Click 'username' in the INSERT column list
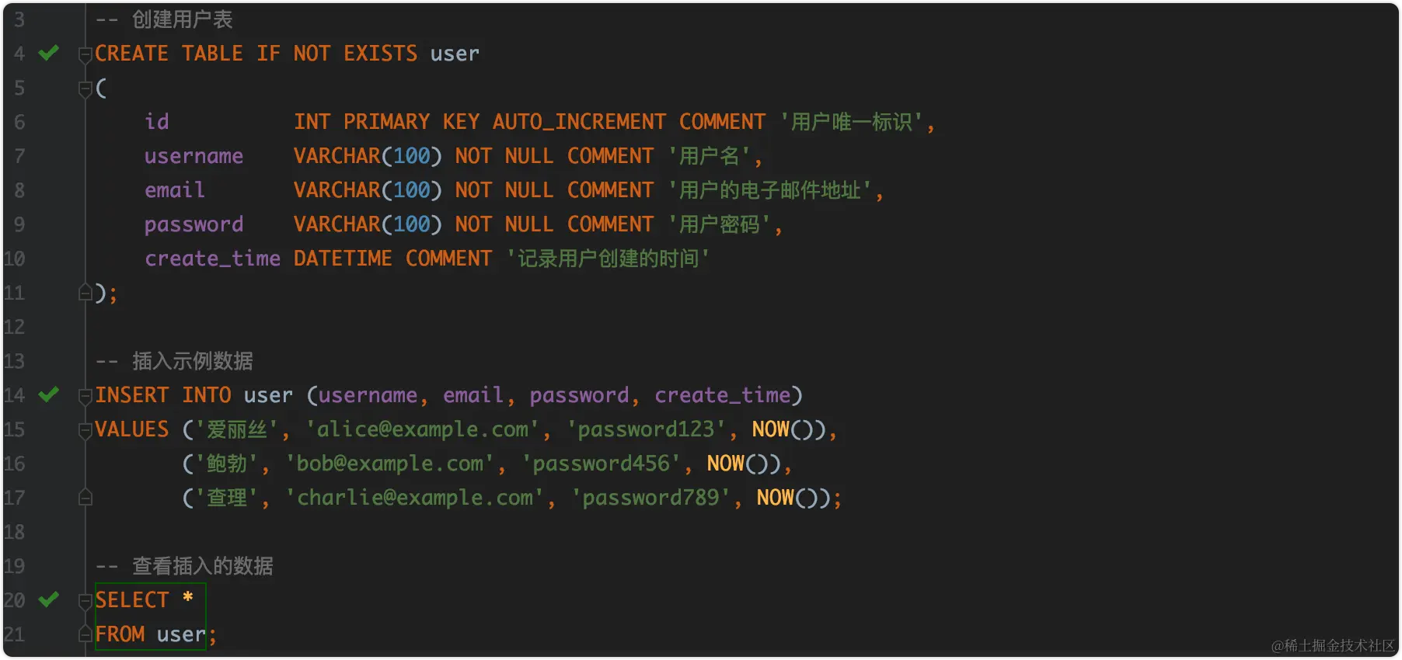This screenshot has width=1402, height=660. [368, 395]
